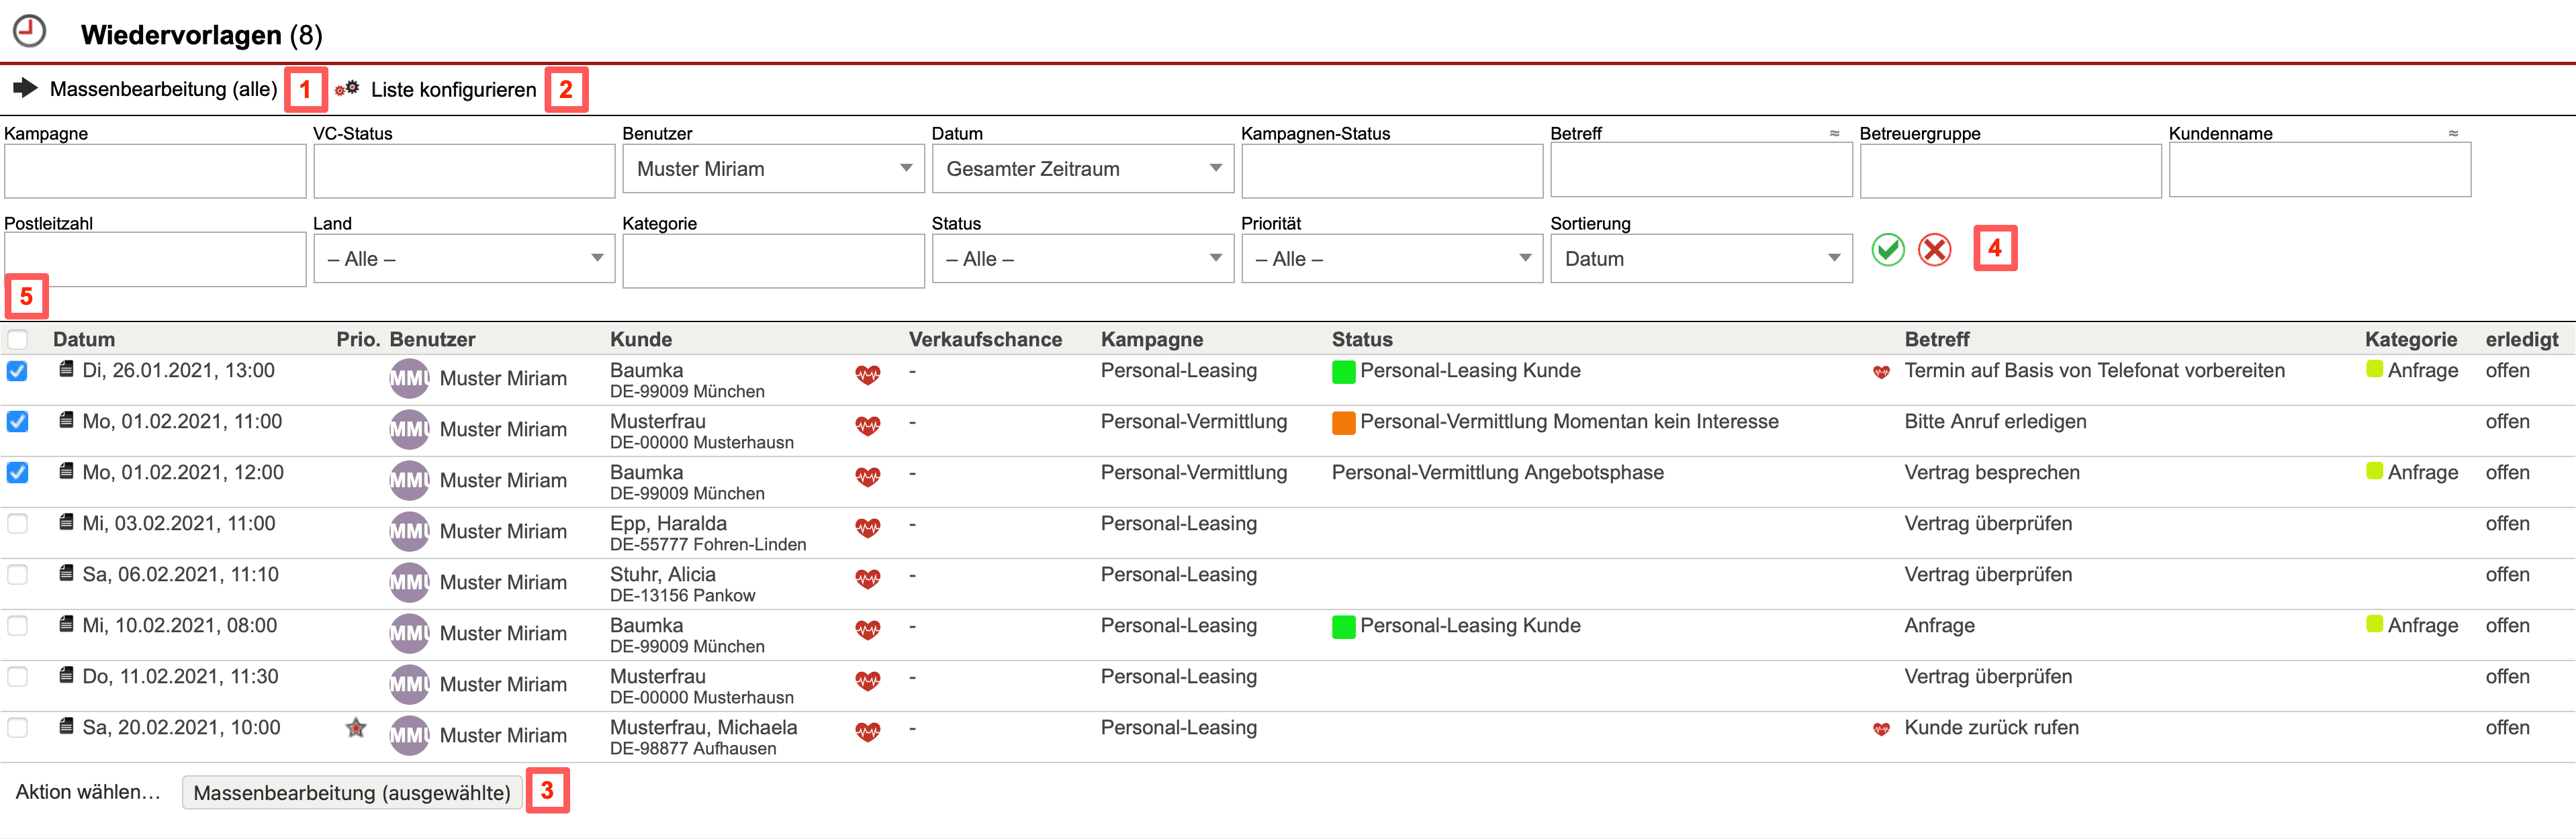This screenshot has width=2576, height=839.
Task: Click Massenbearbeitung (alle) at the top
Action: (x=163, y=89)
